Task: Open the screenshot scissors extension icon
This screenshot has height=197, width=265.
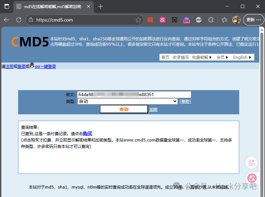Action: click(x=175, y=20)
